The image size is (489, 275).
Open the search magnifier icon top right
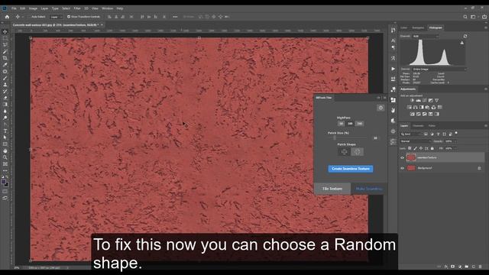pos(465,17)
